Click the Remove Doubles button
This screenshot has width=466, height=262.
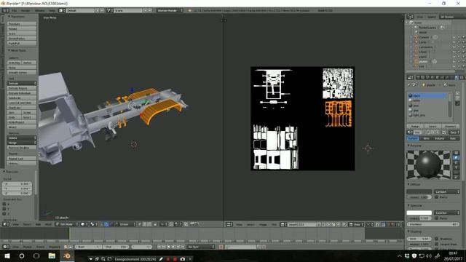click(x=22, y=148)
